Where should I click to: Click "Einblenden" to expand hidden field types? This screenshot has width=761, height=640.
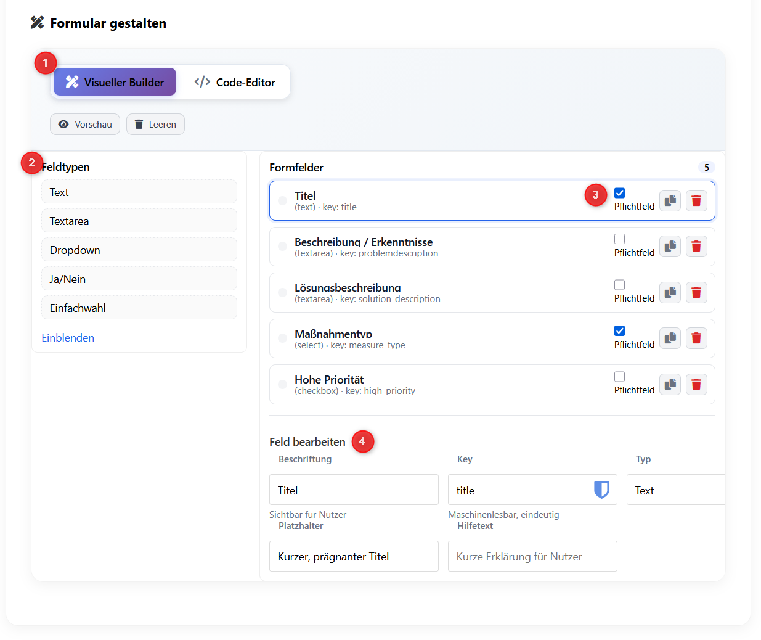coord(67,337)
